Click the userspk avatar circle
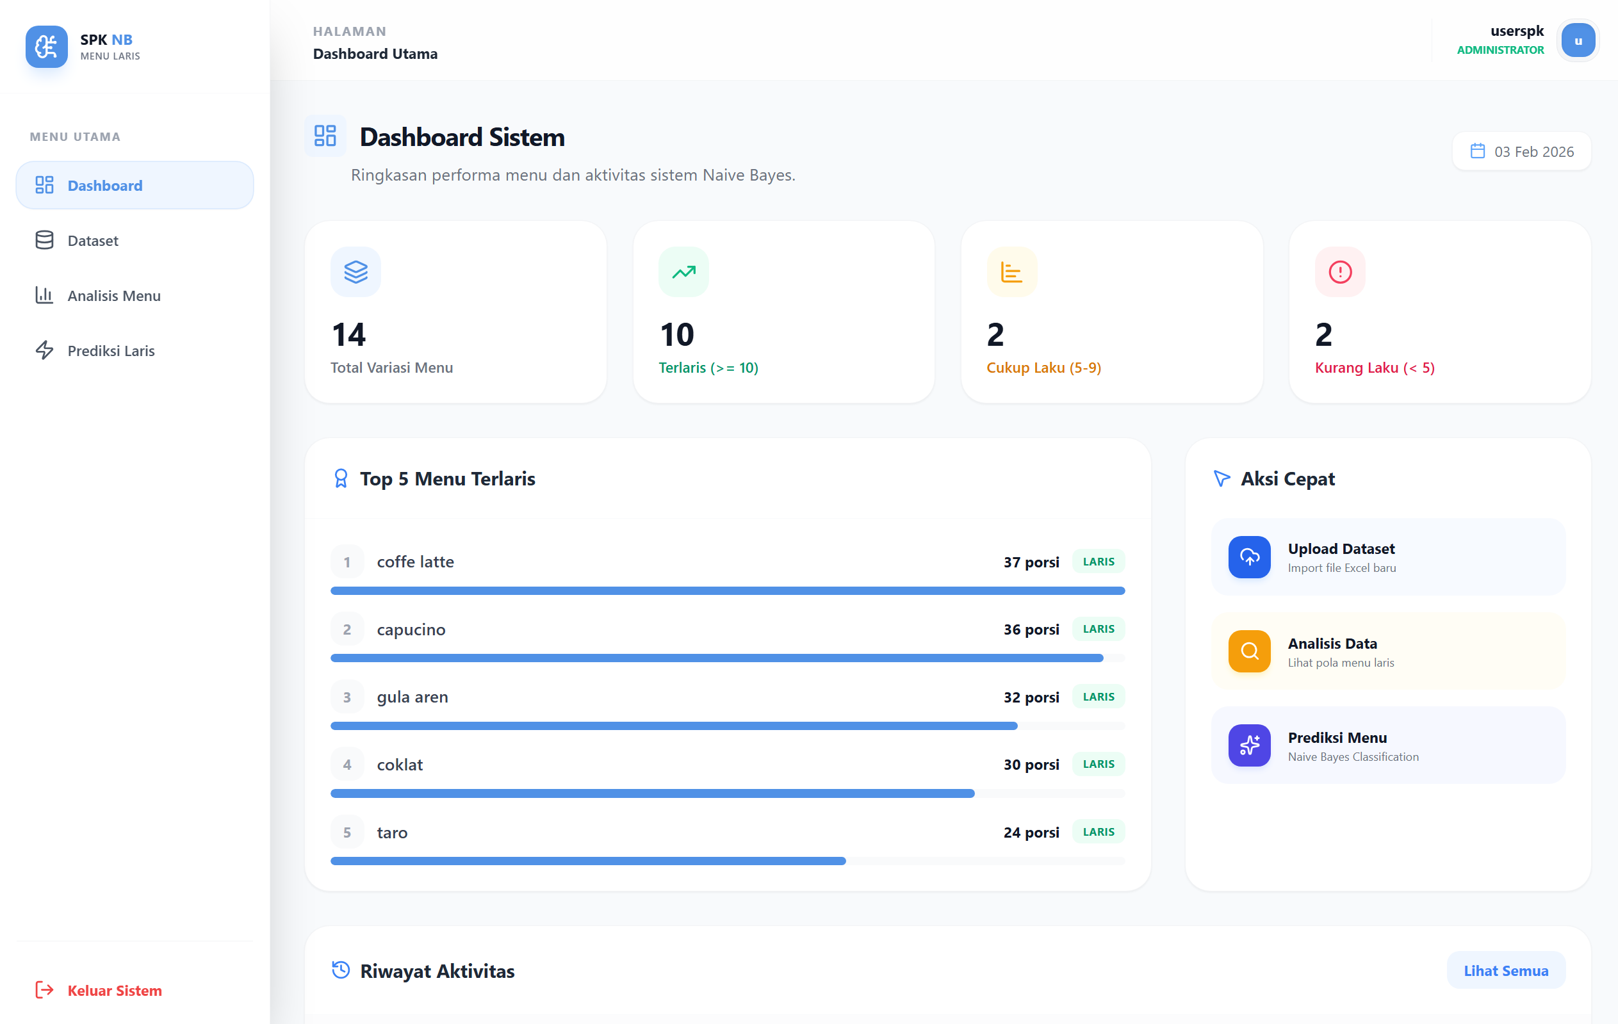The width and height of the screenshot is (1618, 1024). coord(1578,40)
